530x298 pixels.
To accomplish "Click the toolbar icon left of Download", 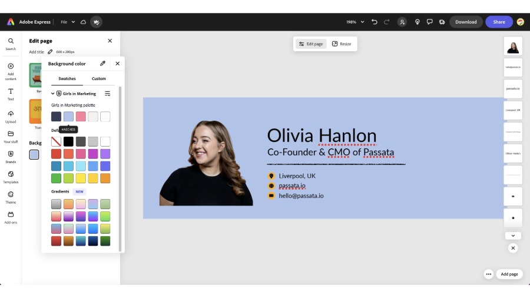I will (x=442, y=22).
